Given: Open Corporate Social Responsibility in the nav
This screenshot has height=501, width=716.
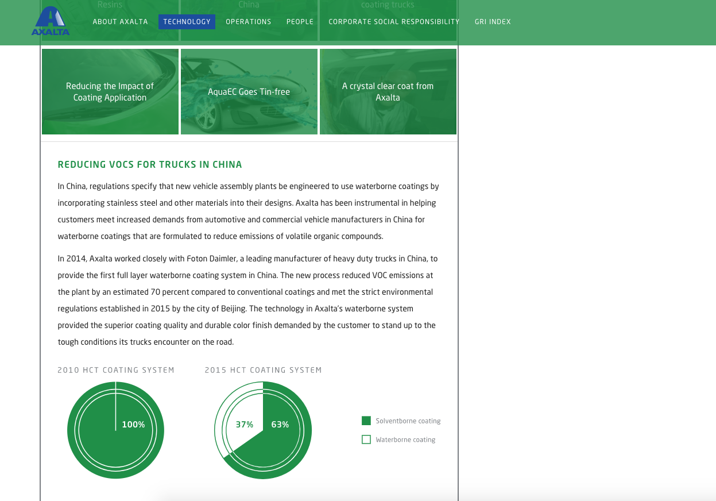Looking at the screenshot, I should coord(394,22).
